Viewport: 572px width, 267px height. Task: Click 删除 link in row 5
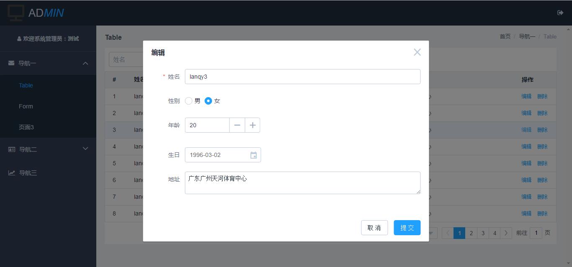pos(542,163)
